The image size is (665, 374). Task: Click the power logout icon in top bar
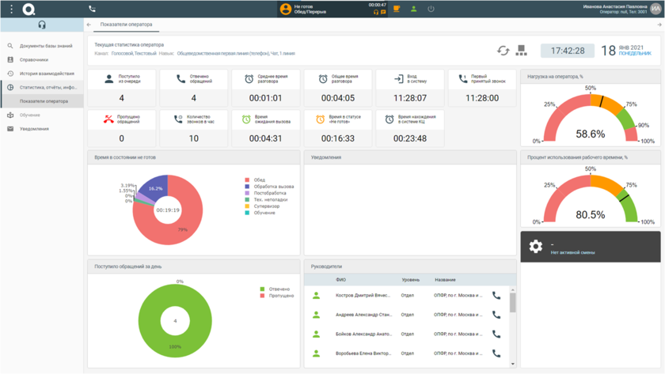point(431,9)
